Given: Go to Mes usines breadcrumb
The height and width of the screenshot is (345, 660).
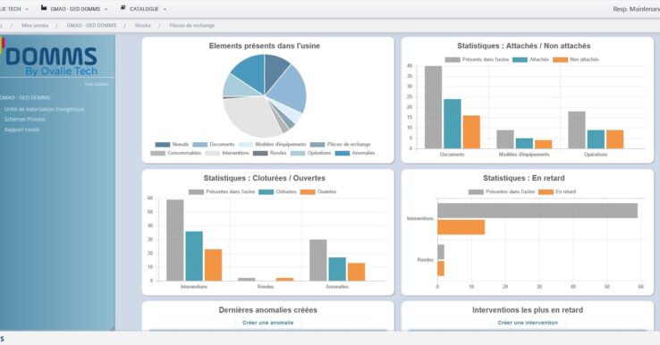Looking at the screenshot, I should [x=35, y=26].
